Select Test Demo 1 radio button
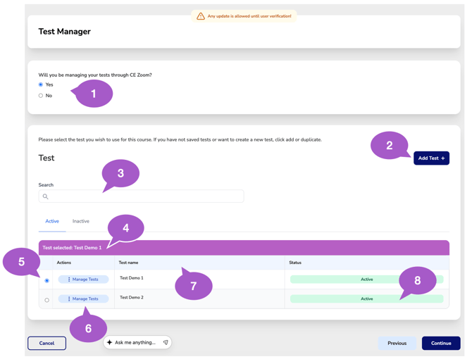The width and height of the screenshot is (472, 364). pos(46,281)
